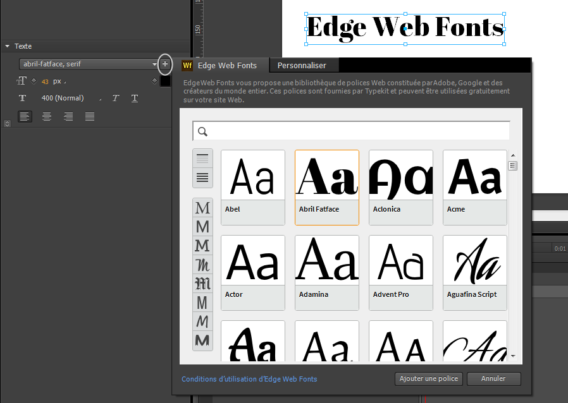Click the plus icon to add web font

(x=165, y=64)
